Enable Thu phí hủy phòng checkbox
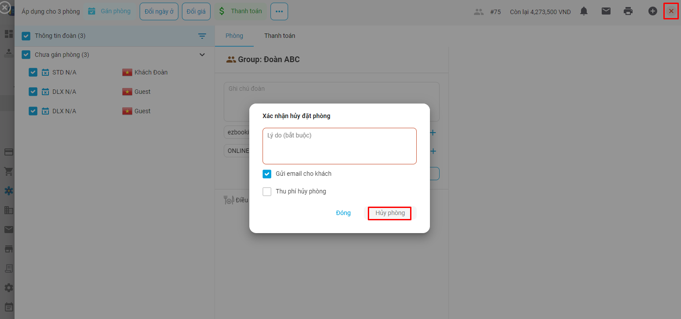 tap(267, 192)
